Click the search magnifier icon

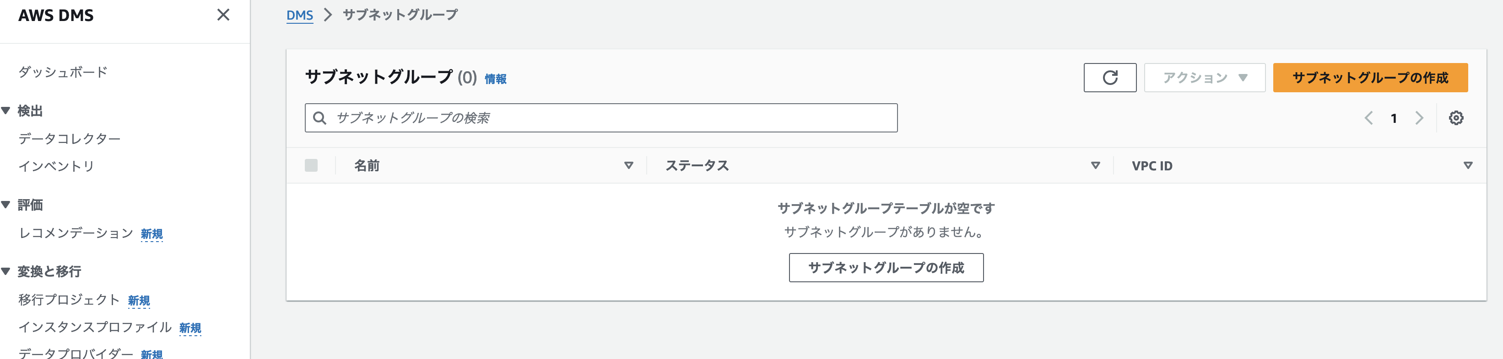coord(319,118)
